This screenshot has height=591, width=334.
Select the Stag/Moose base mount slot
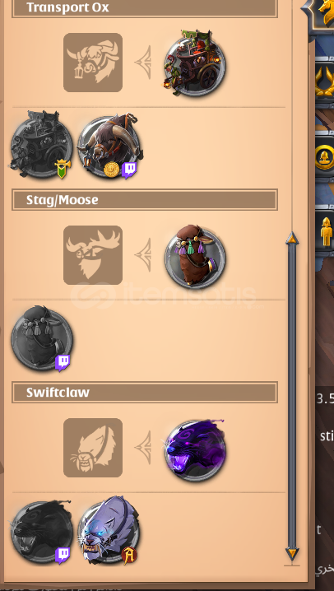(93, 255)
